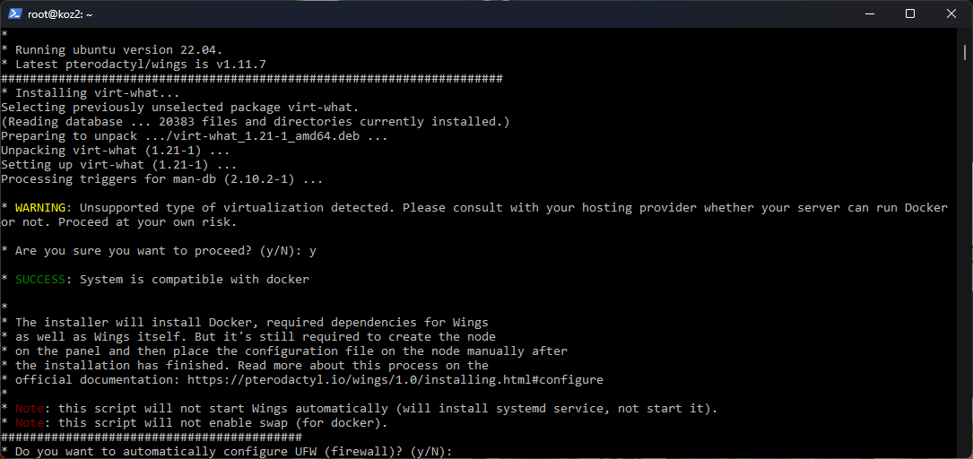Viewport: 973px width, 459px height.
Task: Close the root@koz2 terminal window
Action: pyautogui.click(x=951, y=13)
